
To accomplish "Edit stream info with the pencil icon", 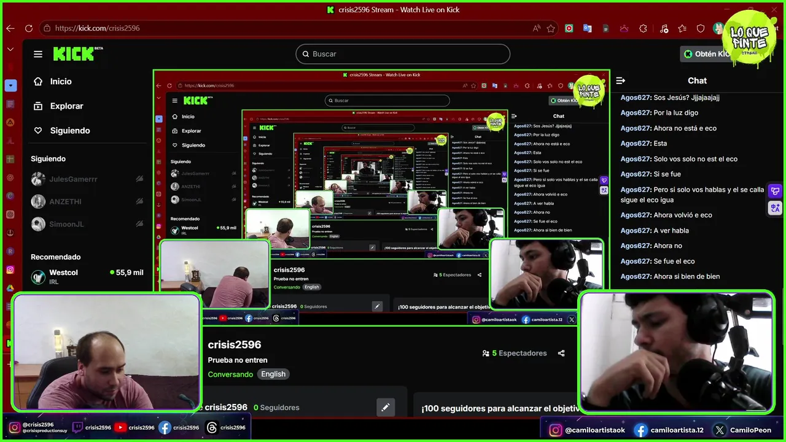I will [x=385, y=407].
